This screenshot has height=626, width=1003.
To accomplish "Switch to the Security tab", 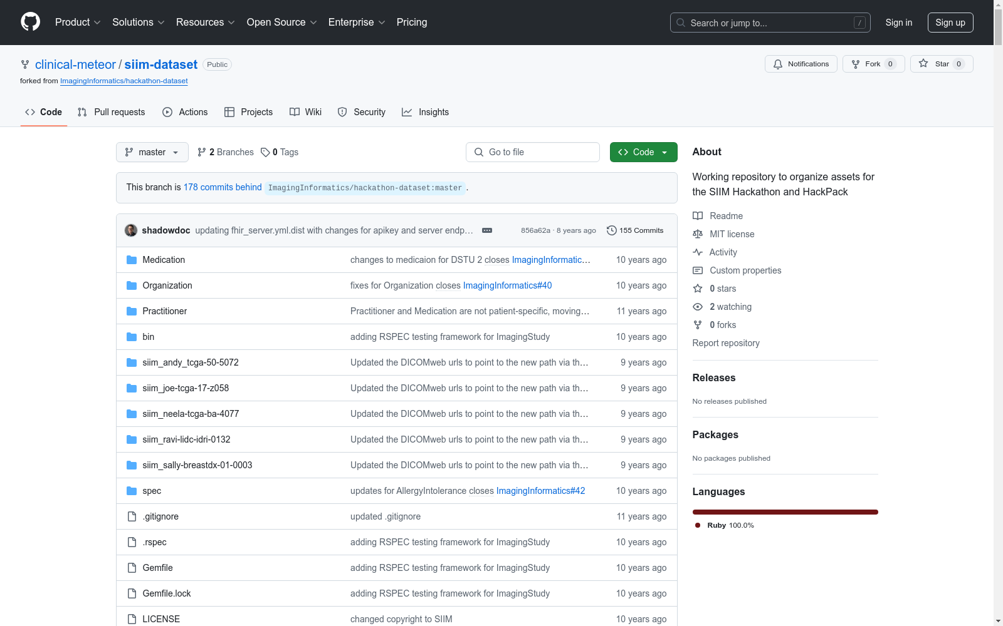I will 362,112.
